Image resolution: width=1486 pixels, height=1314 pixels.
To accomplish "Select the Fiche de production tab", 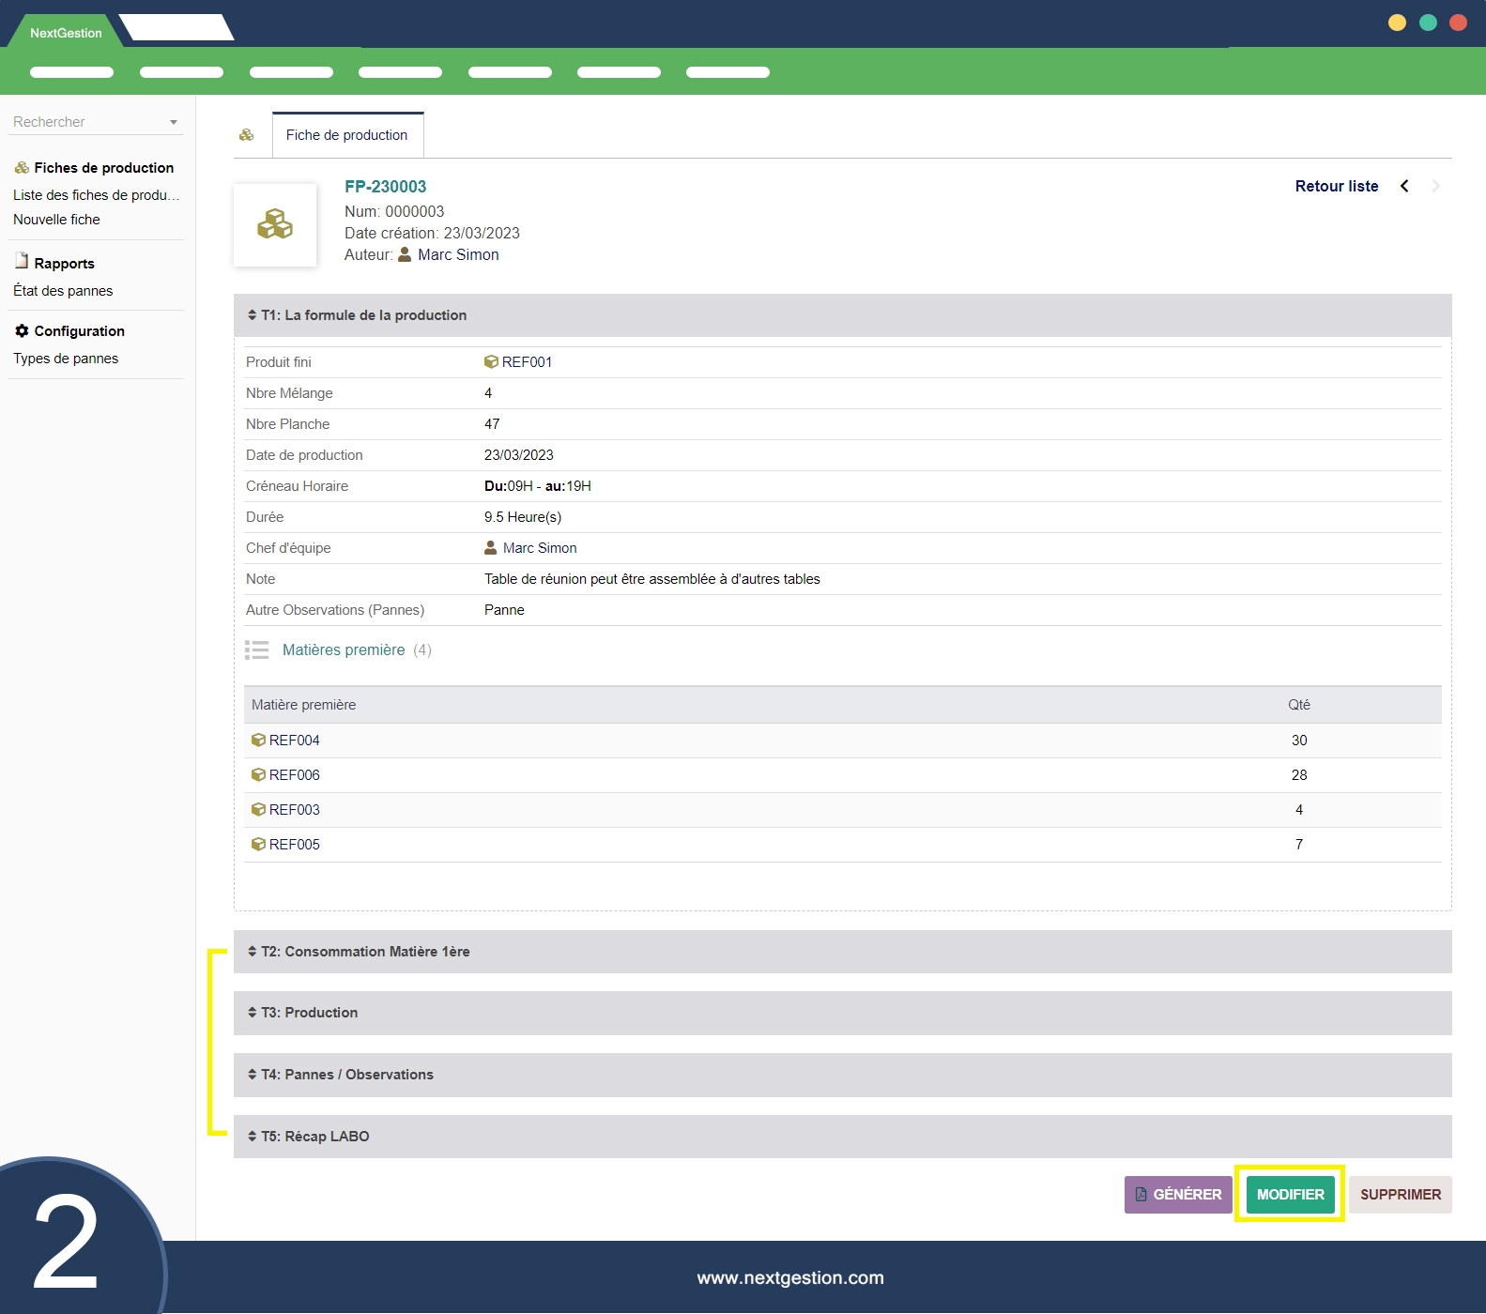I will point(346,135).
